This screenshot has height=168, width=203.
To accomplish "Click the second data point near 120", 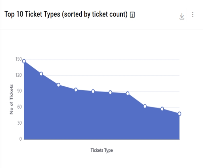I will click(x=41, y=74).
